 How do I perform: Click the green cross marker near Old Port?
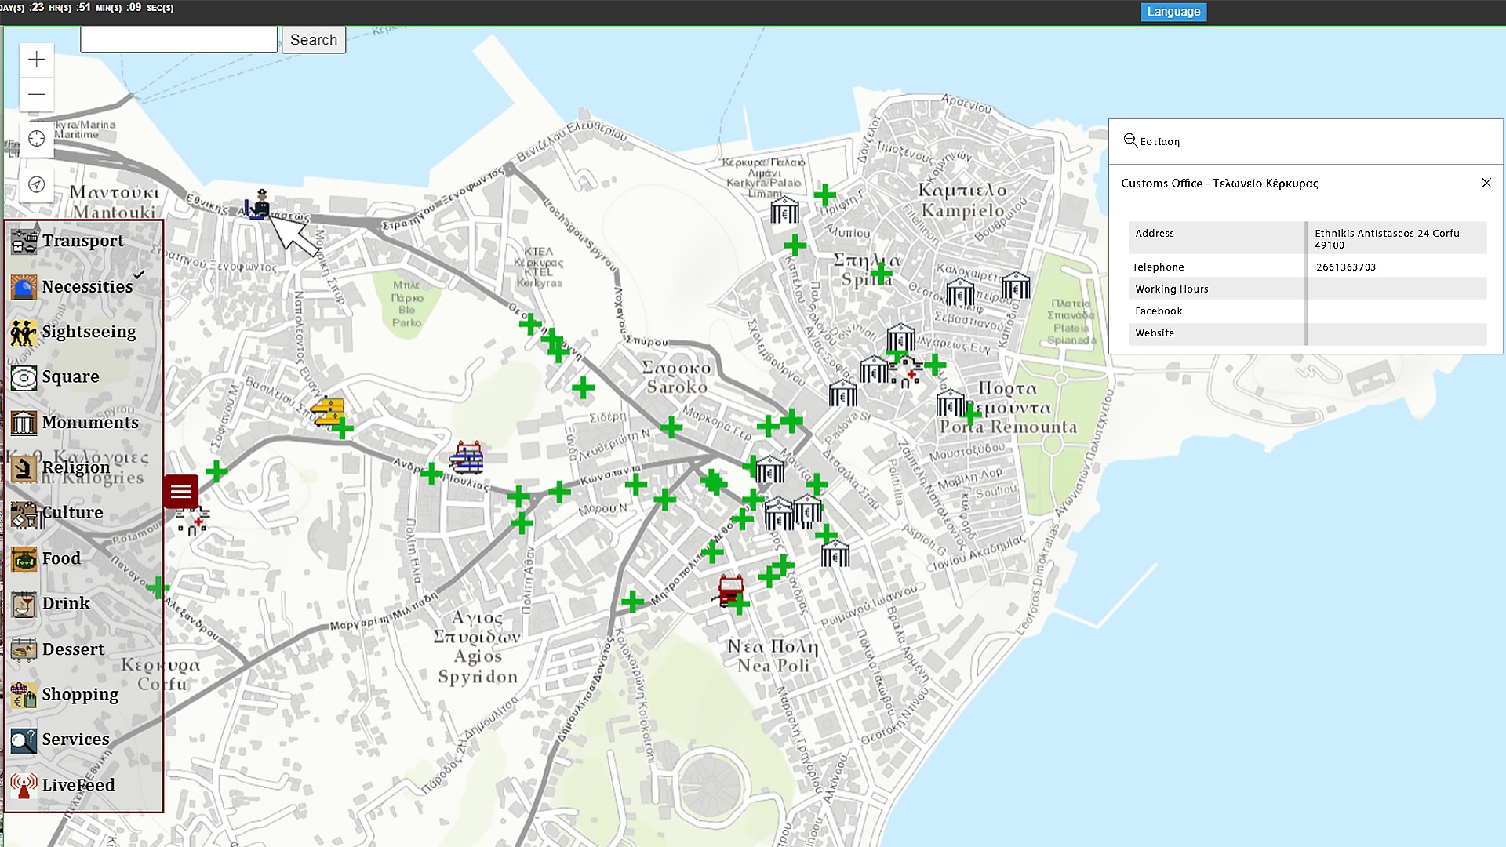[824, 194]
